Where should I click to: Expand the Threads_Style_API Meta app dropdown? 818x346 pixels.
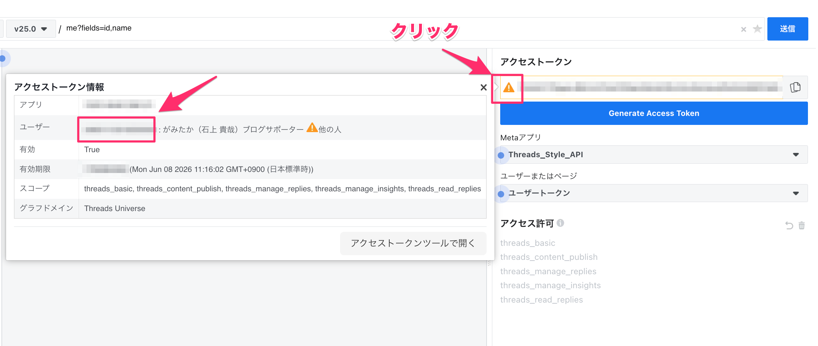(x=654, y=155)
